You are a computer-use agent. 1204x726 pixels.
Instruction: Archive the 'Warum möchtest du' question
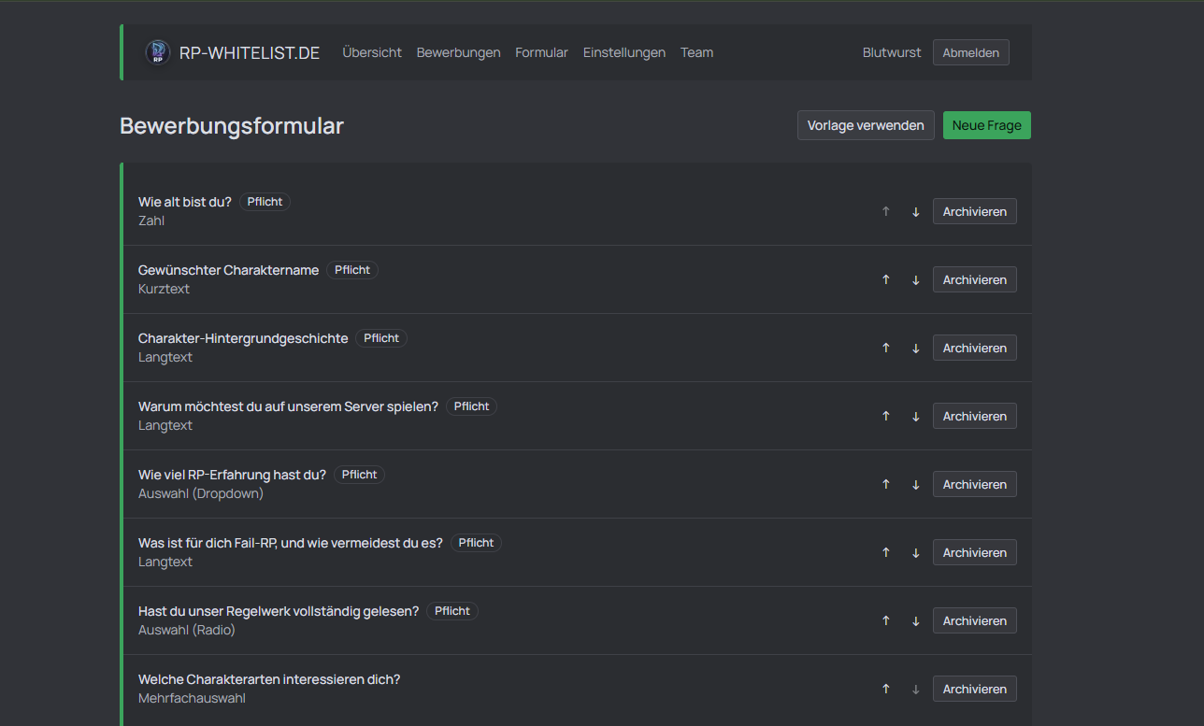click(x=975, y=416)
